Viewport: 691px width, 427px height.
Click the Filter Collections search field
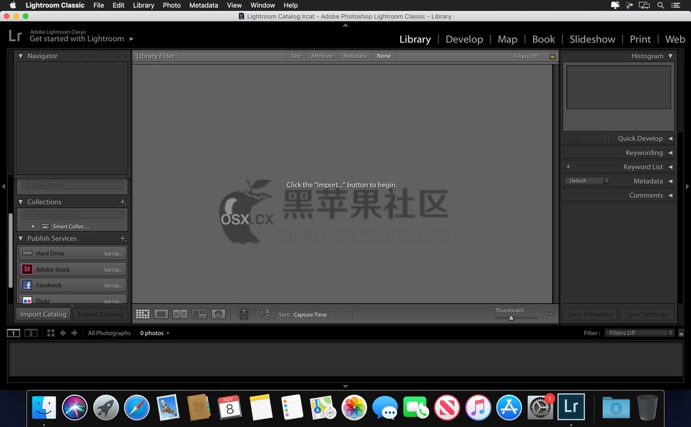point(73,215)
